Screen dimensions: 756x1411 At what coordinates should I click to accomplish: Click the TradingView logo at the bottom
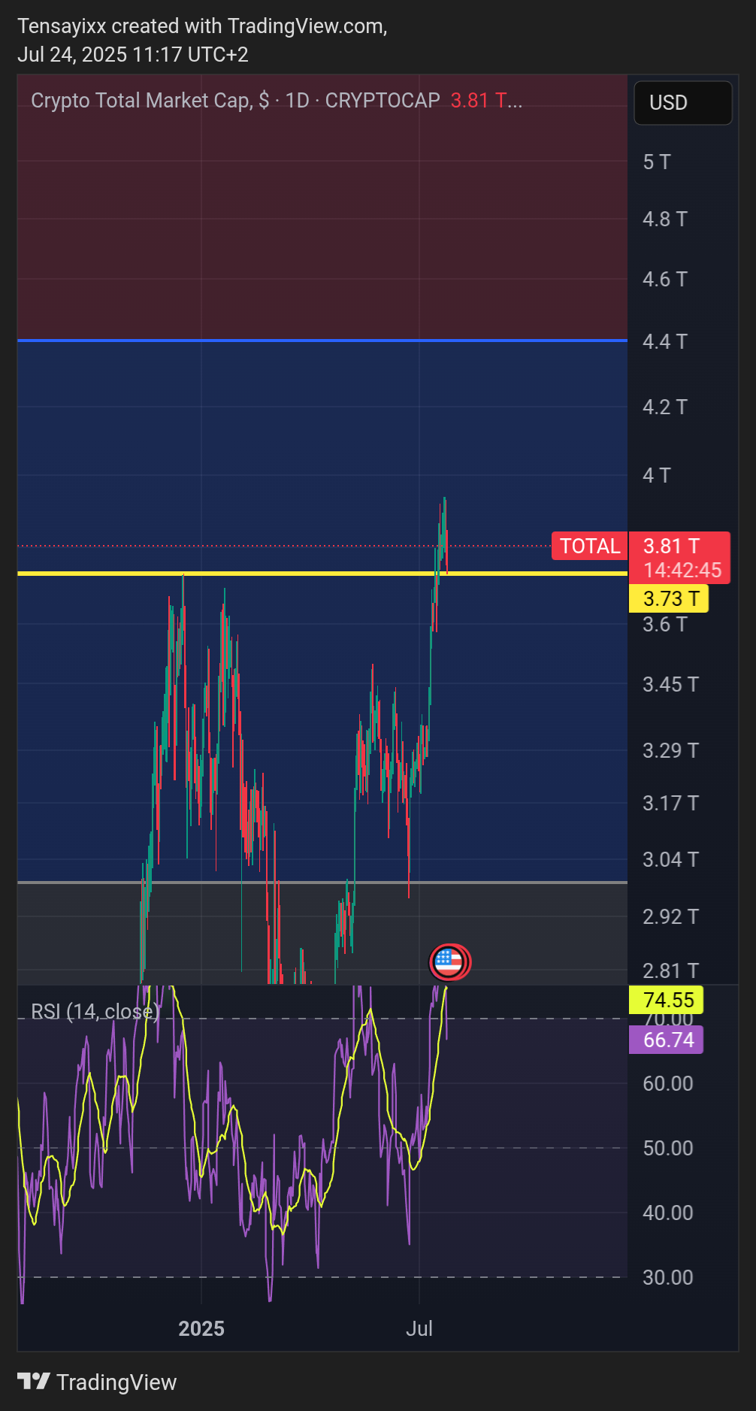pos(97,1382)
